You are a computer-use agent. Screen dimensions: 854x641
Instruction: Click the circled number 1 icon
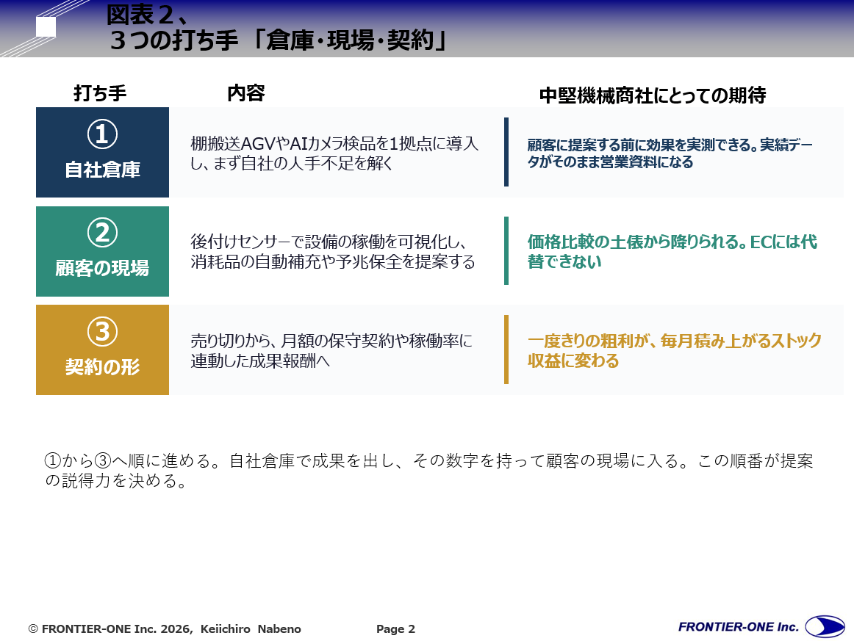102,134
